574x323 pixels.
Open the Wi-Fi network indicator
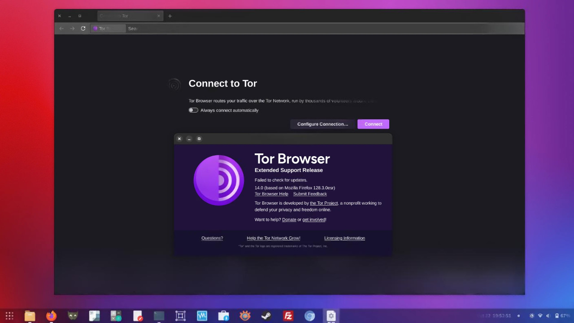pyautogui.click(x=540, y=316)
